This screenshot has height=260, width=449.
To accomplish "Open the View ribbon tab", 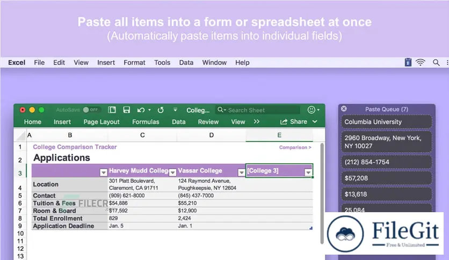I will [x=238, y=122].
